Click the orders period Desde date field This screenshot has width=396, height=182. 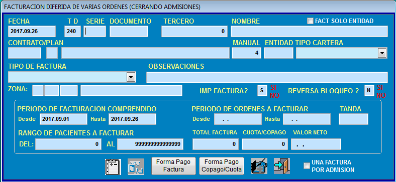click(238, 119)
